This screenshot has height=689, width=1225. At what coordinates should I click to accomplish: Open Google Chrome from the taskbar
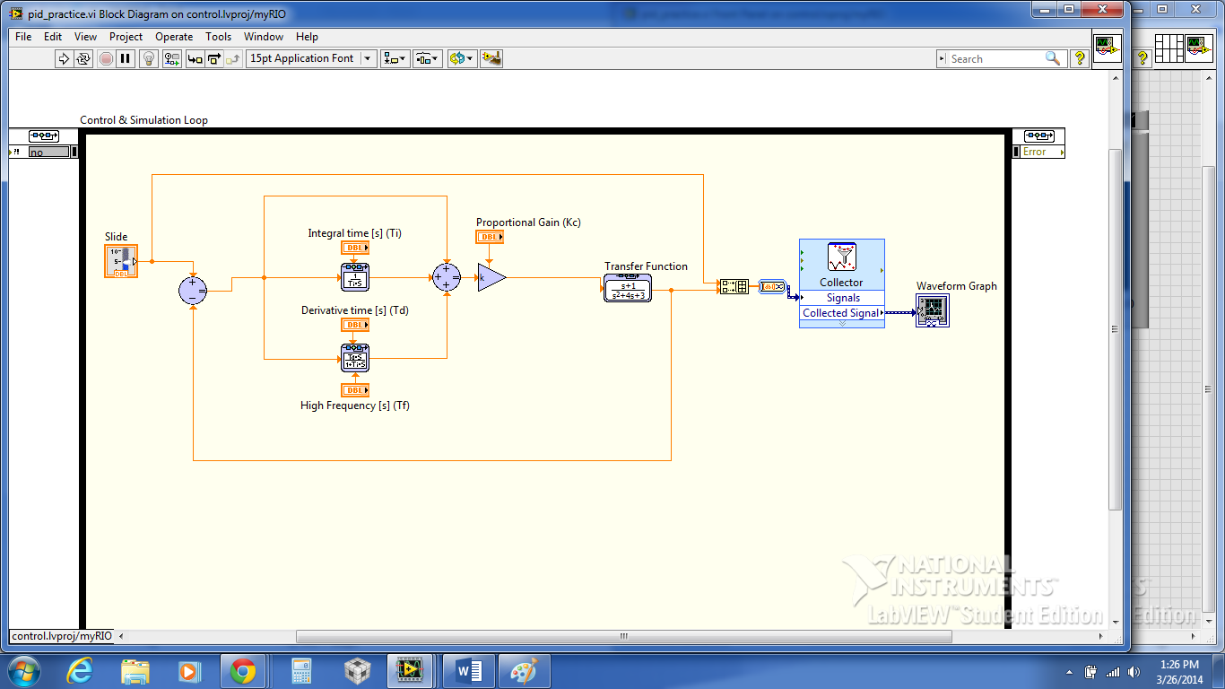242,671
